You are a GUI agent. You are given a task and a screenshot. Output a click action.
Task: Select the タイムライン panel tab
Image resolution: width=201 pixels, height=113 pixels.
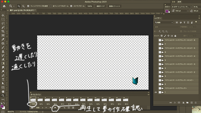click(36, 95)
